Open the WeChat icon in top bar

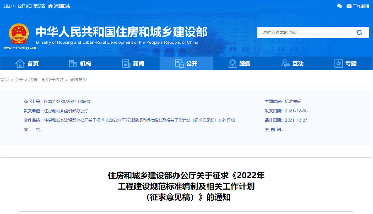point(340,6)
